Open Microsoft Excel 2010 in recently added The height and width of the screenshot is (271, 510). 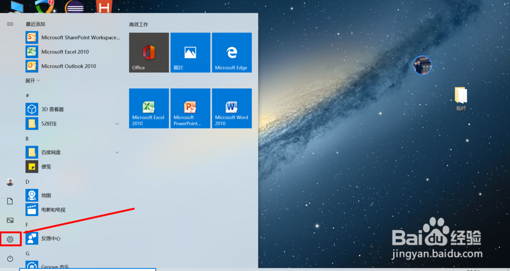pyautogui.click(x=73, y=52)
